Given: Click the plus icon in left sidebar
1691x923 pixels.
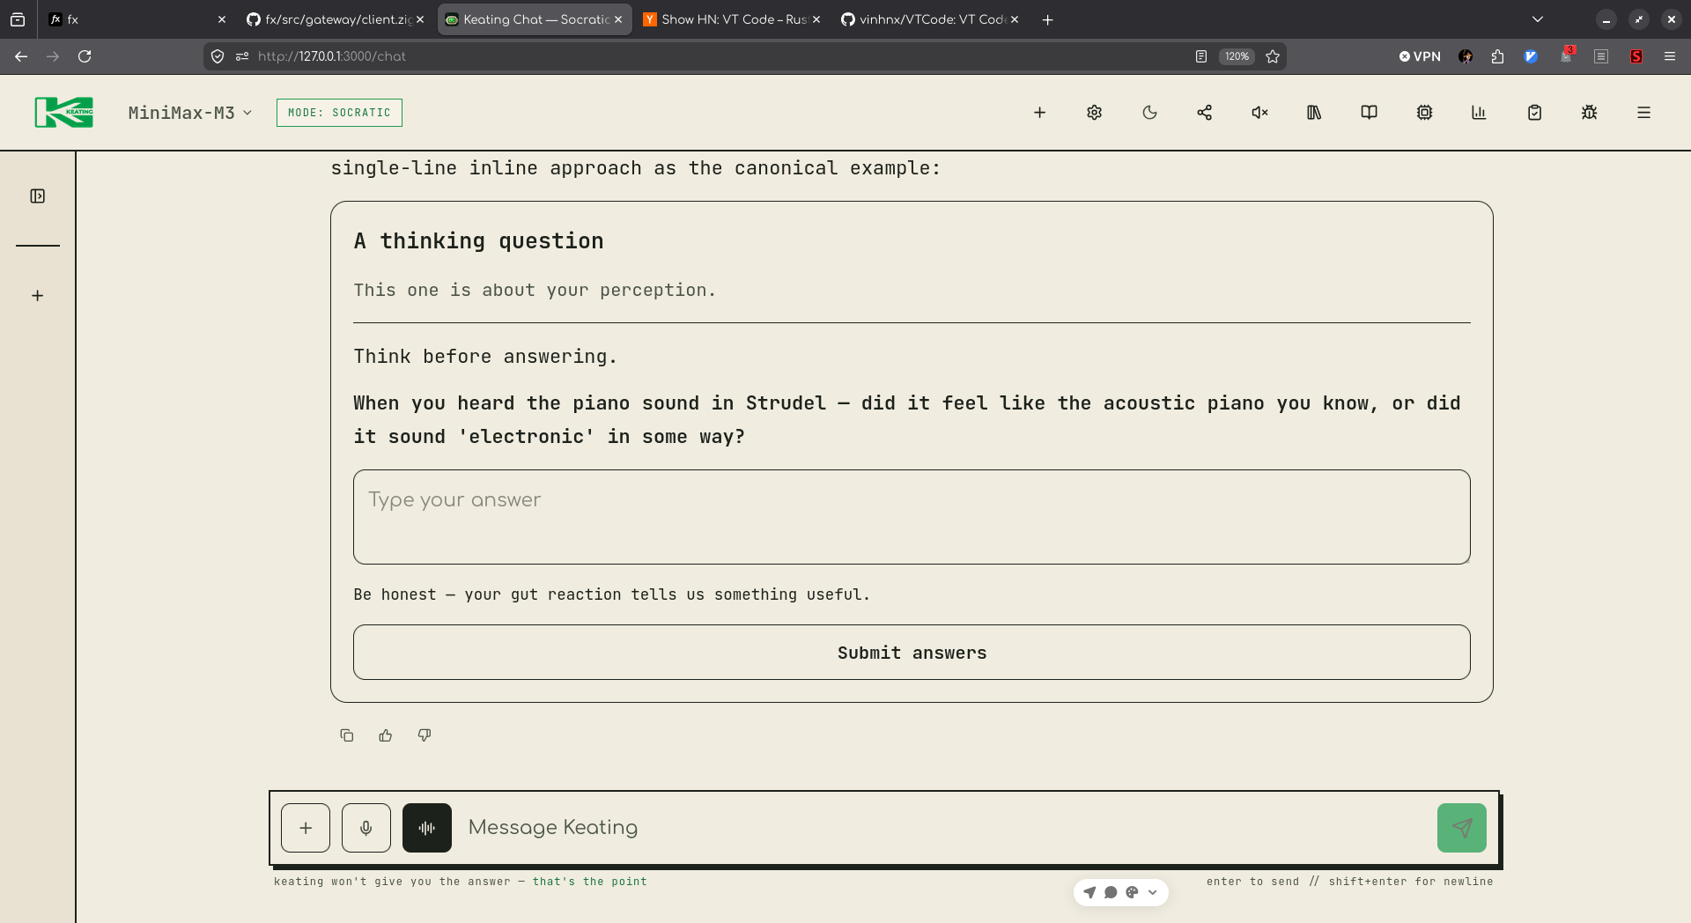Looking at the screenshot, I should pos(38,296).
